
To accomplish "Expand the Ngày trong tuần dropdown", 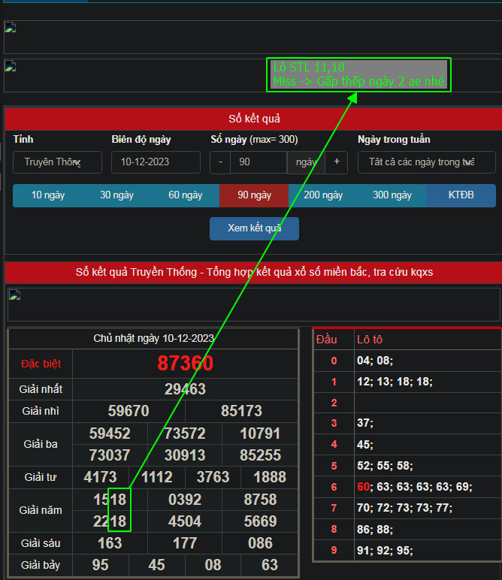I will tap(426, 162).
